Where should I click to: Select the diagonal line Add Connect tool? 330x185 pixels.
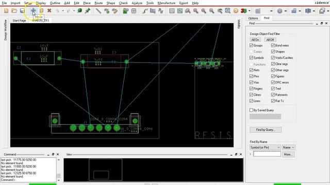click(98, 11)
